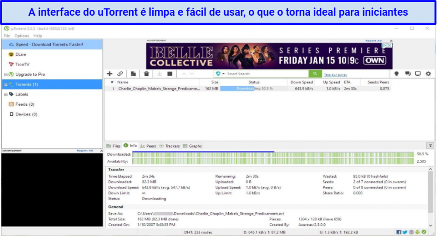Click the green search magnifier button
The width and height of the screenshot is (437, 237).
pos(315,74)
